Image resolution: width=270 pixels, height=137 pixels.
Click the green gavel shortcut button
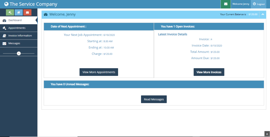pyautogui.click(x=10, y=12)
